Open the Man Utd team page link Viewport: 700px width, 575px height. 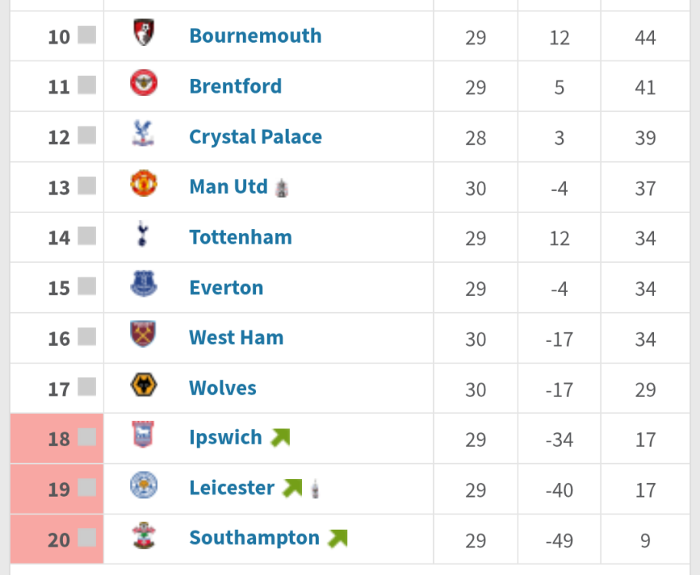tap(228, 186)
